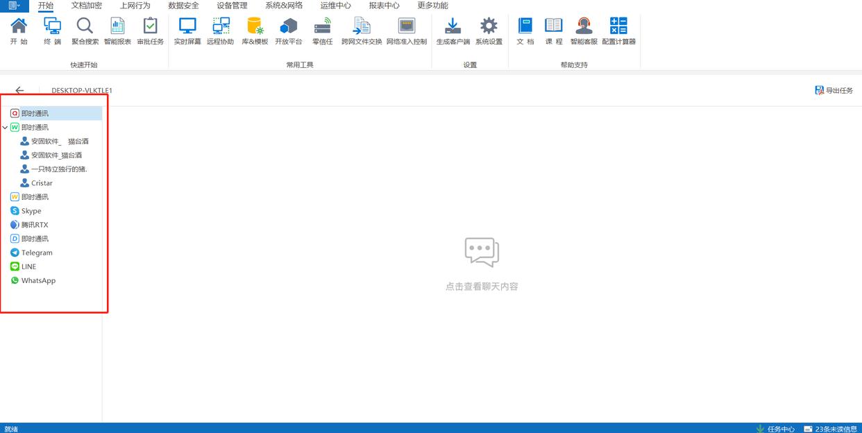
Task: Select Telegram in the messenger list
Action: [36, 253]
